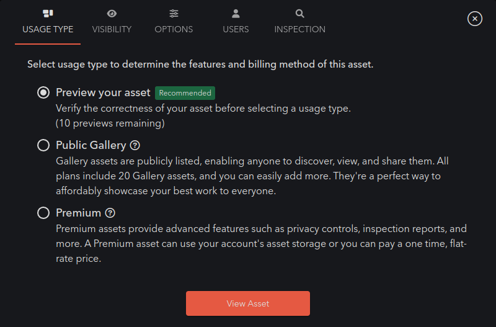Click the Public Gallery heading text
Viewport: 496px width, 327px height.
pos(91,145)
